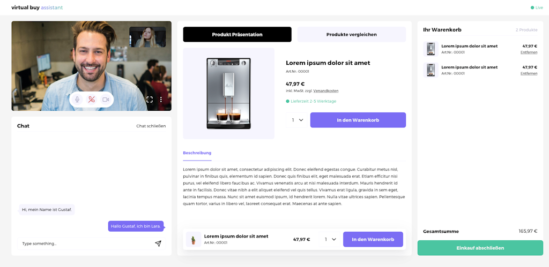The height and width of the screenshot is (267, 549).
Task: Click the send message arrow icon
Action: click(x=158, y=243)
